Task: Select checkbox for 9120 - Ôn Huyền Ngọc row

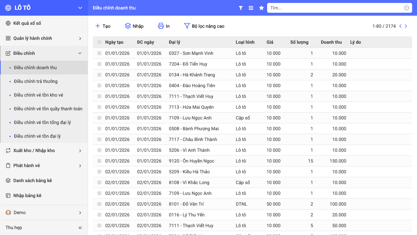Action: pyautogui.click(x=99, y=161)
